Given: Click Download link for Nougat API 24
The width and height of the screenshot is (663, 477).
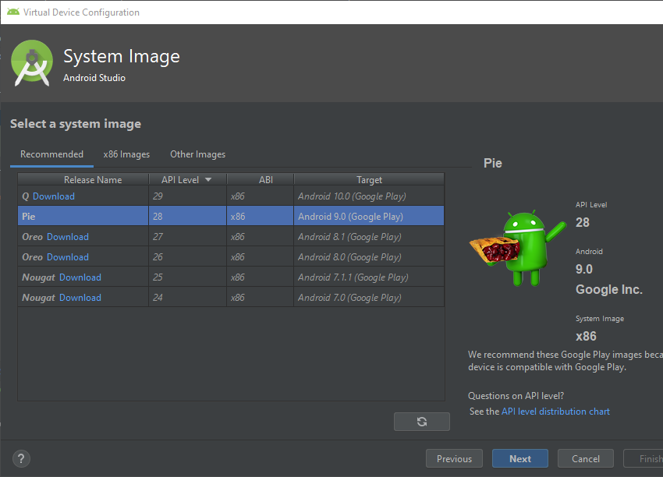Looking at the screenshot, I should point(80,298).
